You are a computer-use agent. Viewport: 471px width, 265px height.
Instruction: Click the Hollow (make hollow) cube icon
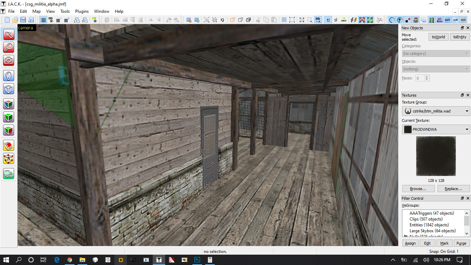(x=240, y=20)
